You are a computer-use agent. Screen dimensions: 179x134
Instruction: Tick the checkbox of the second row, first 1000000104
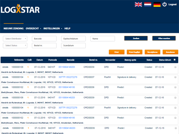pos(175,77)
